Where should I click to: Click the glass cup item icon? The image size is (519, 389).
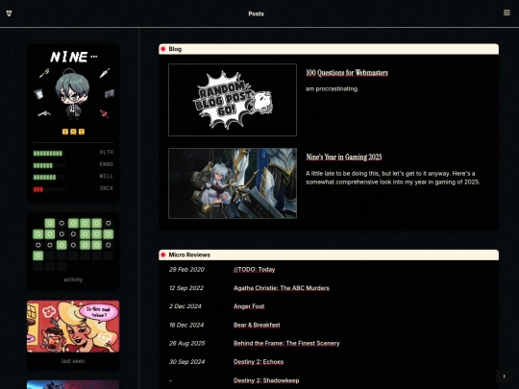[38, 94]
